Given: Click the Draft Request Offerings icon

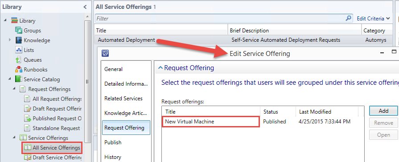Looking at the screenshot, I should pos(28,108).
